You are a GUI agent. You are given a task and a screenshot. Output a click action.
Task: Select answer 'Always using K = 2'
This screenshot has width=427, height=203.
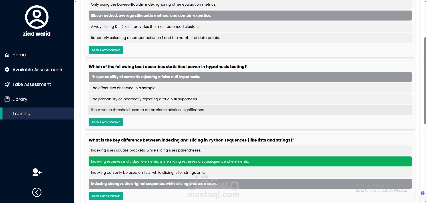tap(250, 27)
